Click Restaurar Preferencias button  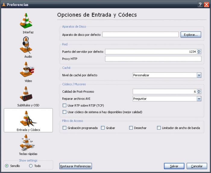75,166
